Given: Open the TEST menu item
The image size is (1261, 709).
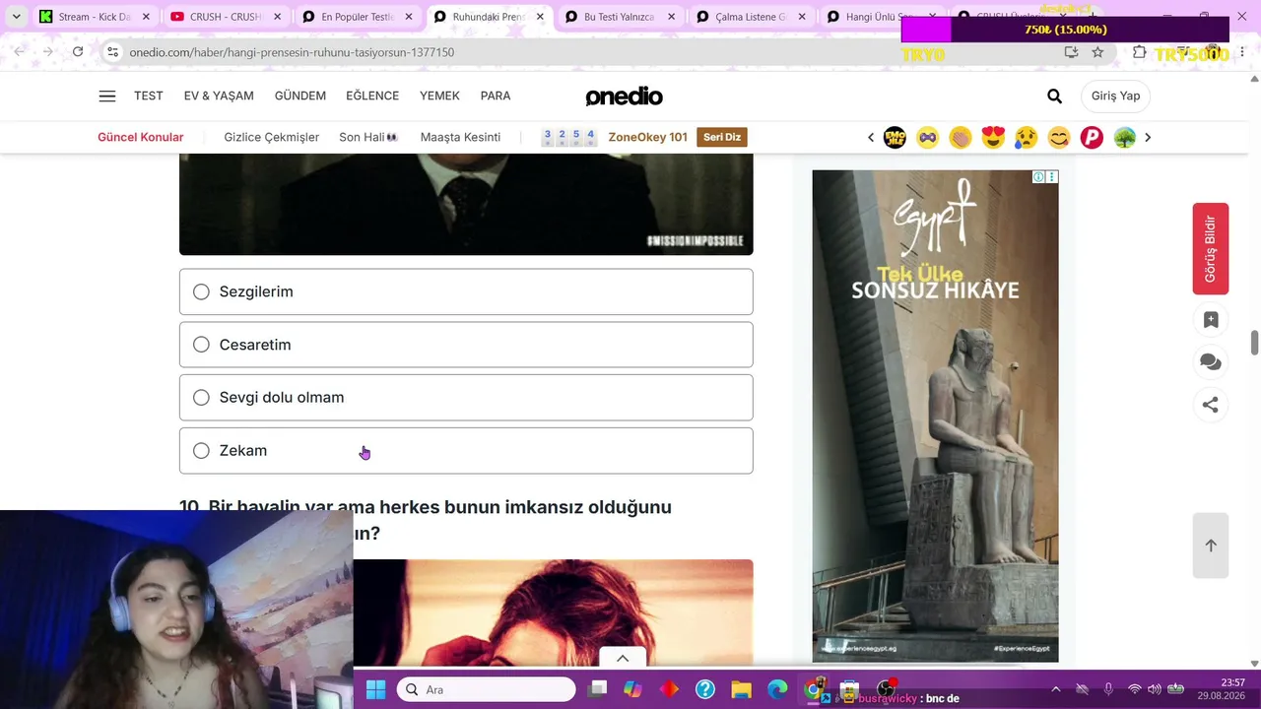Looking at the screenshot, I should coord(149,96).
